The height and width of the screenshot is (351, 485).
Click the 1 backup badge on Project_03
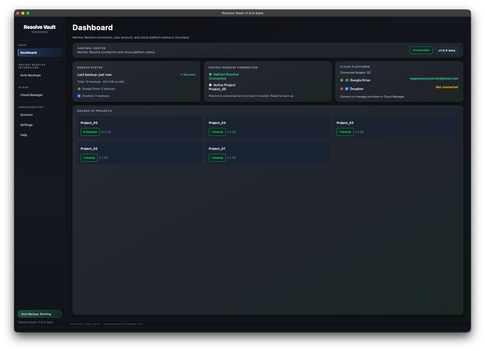point(345,132)
